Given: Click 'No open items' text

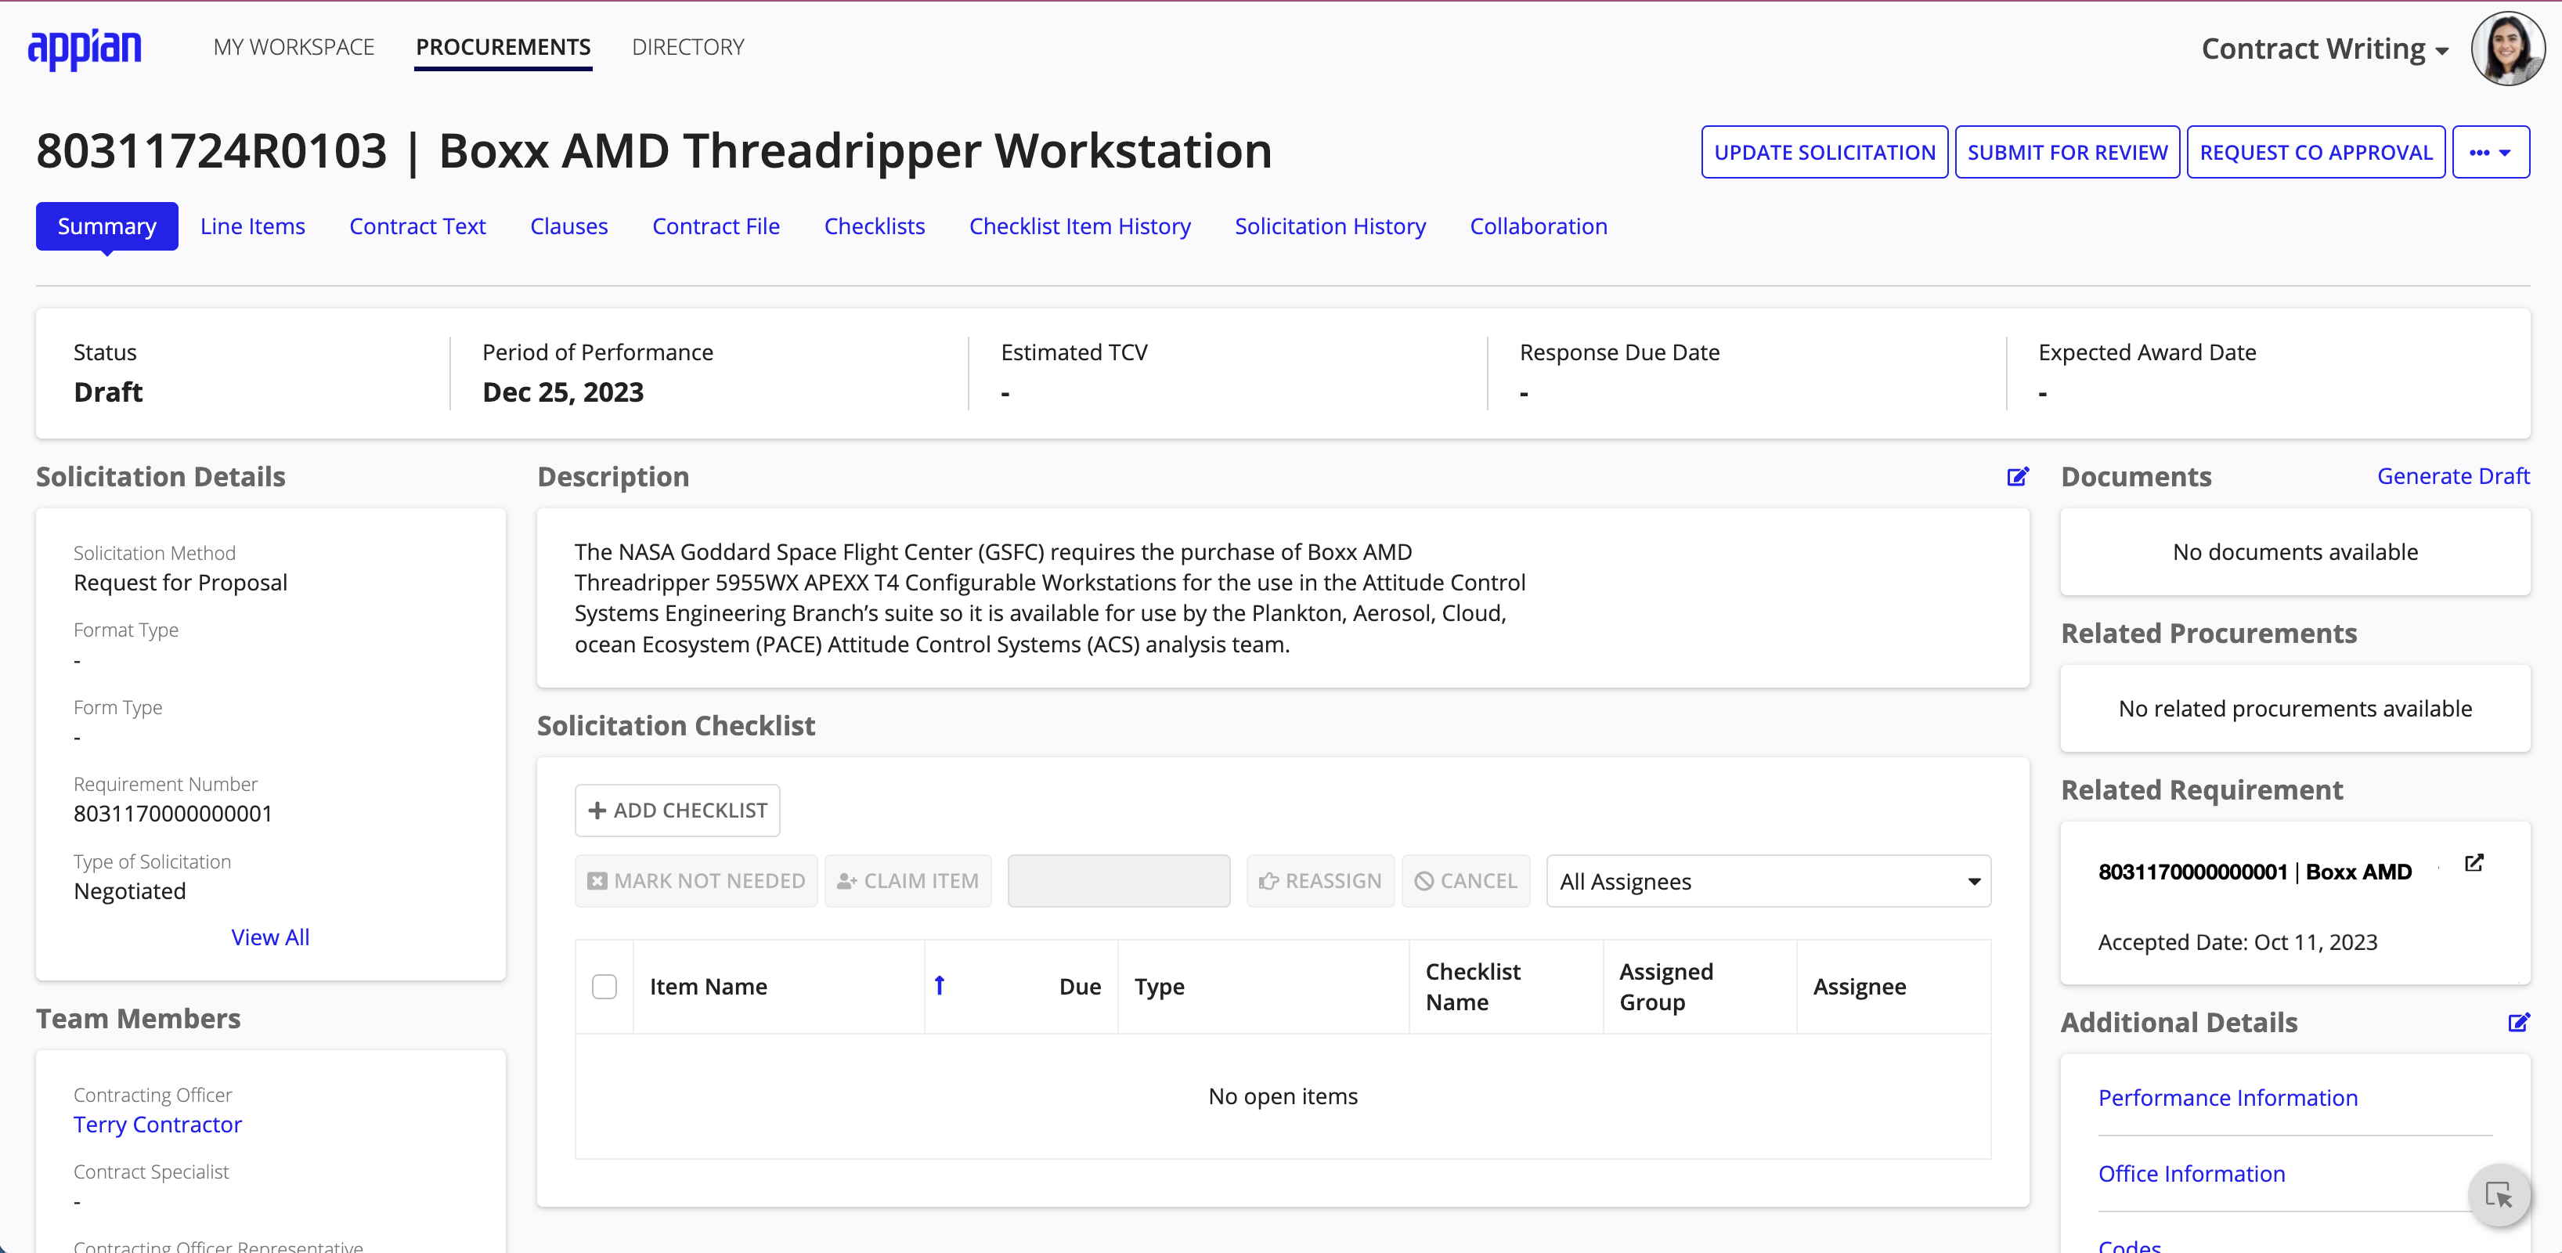Looking at the screenshot, I should [x=1283, y=1097].
